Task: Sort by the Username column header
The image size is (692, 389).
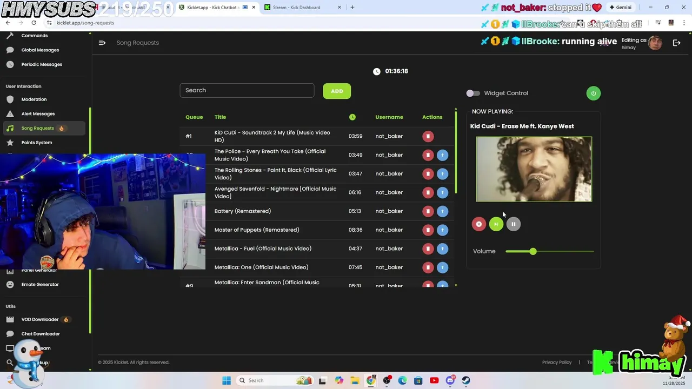Action: [x=389, y=117]
